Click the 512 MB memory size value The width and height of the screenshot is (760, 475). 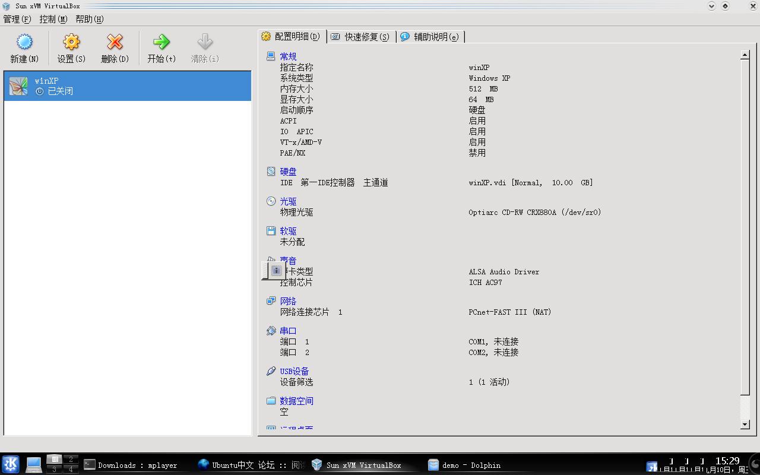(483, 88)
